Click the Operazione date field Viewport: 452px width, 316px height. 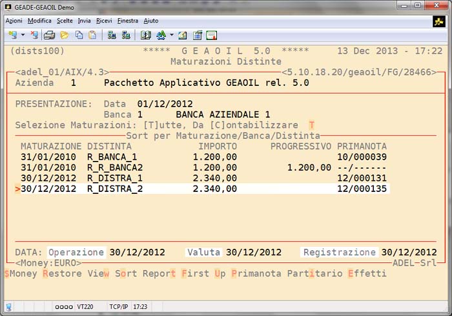(76, 252)
